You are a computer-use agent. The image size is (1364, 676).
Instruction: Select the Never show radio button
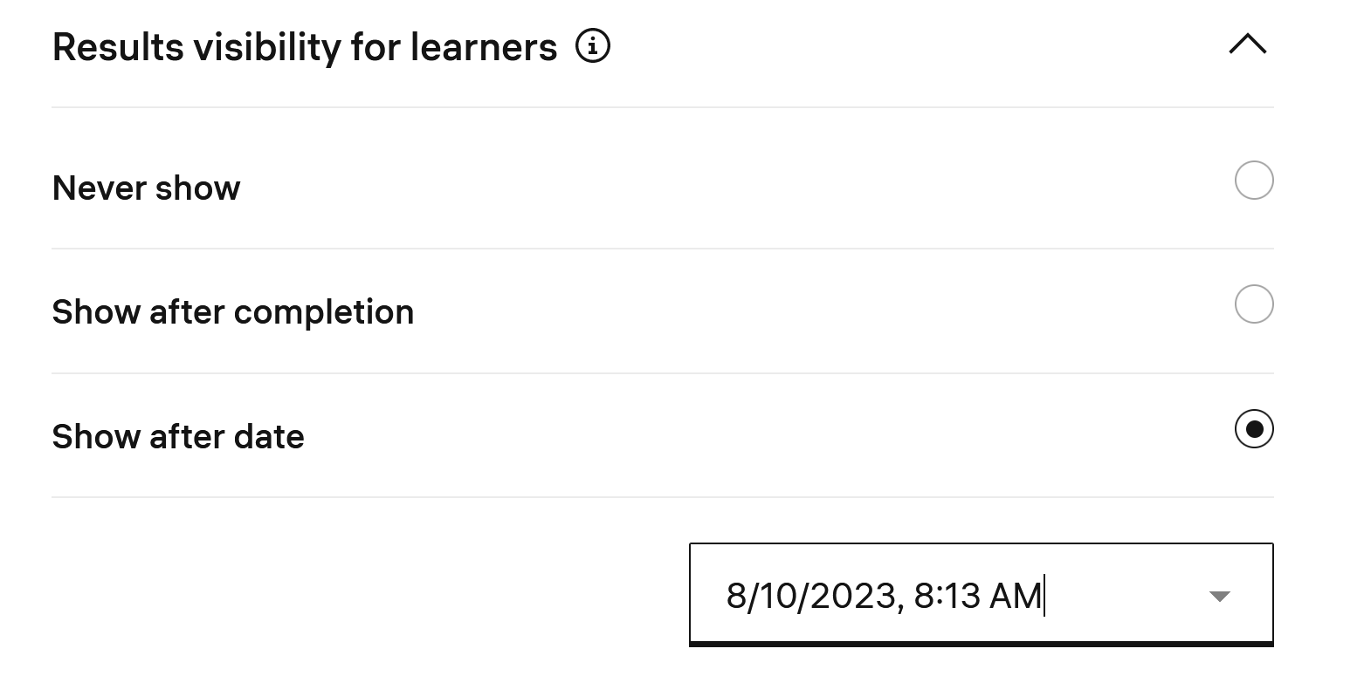point(1254,181)
